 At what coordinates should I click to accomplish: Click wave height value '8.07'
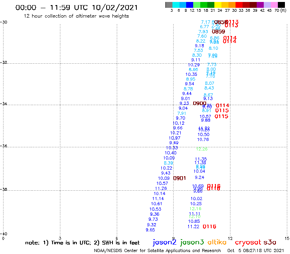click(x=209, y=83)
